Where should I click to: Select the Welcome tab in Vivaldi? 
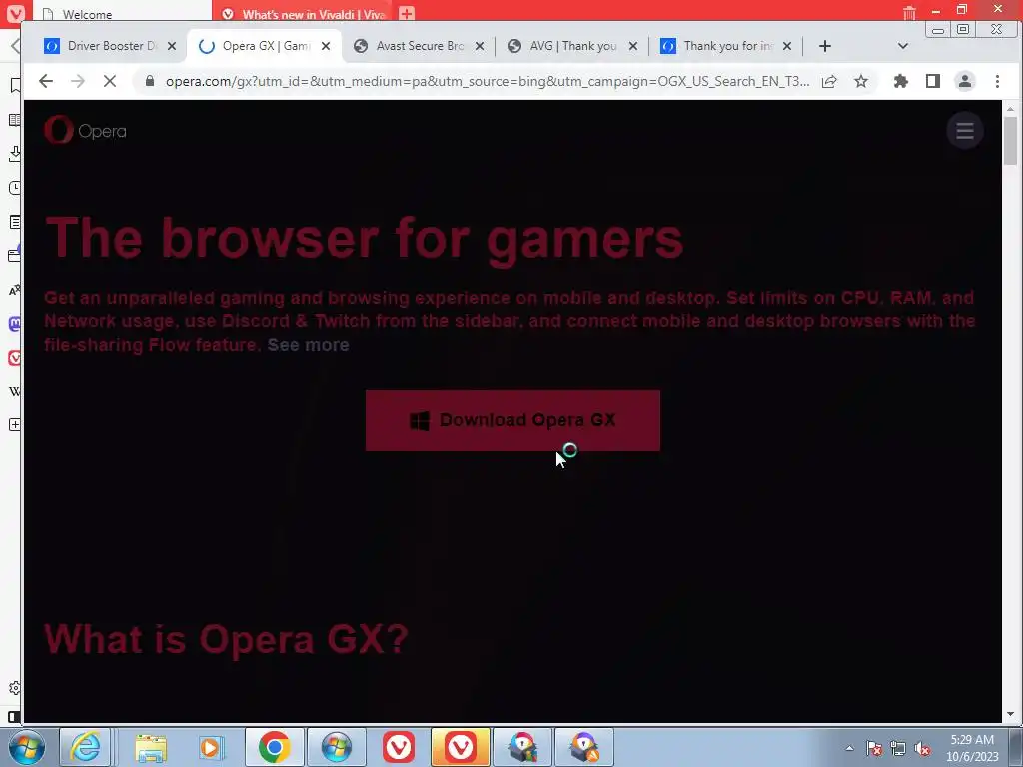121,13
